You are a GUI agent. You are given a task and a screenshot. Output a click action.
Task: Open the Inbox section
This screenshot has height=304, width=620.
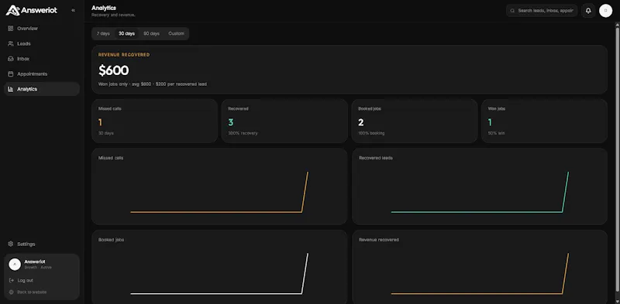coord(42,59)
